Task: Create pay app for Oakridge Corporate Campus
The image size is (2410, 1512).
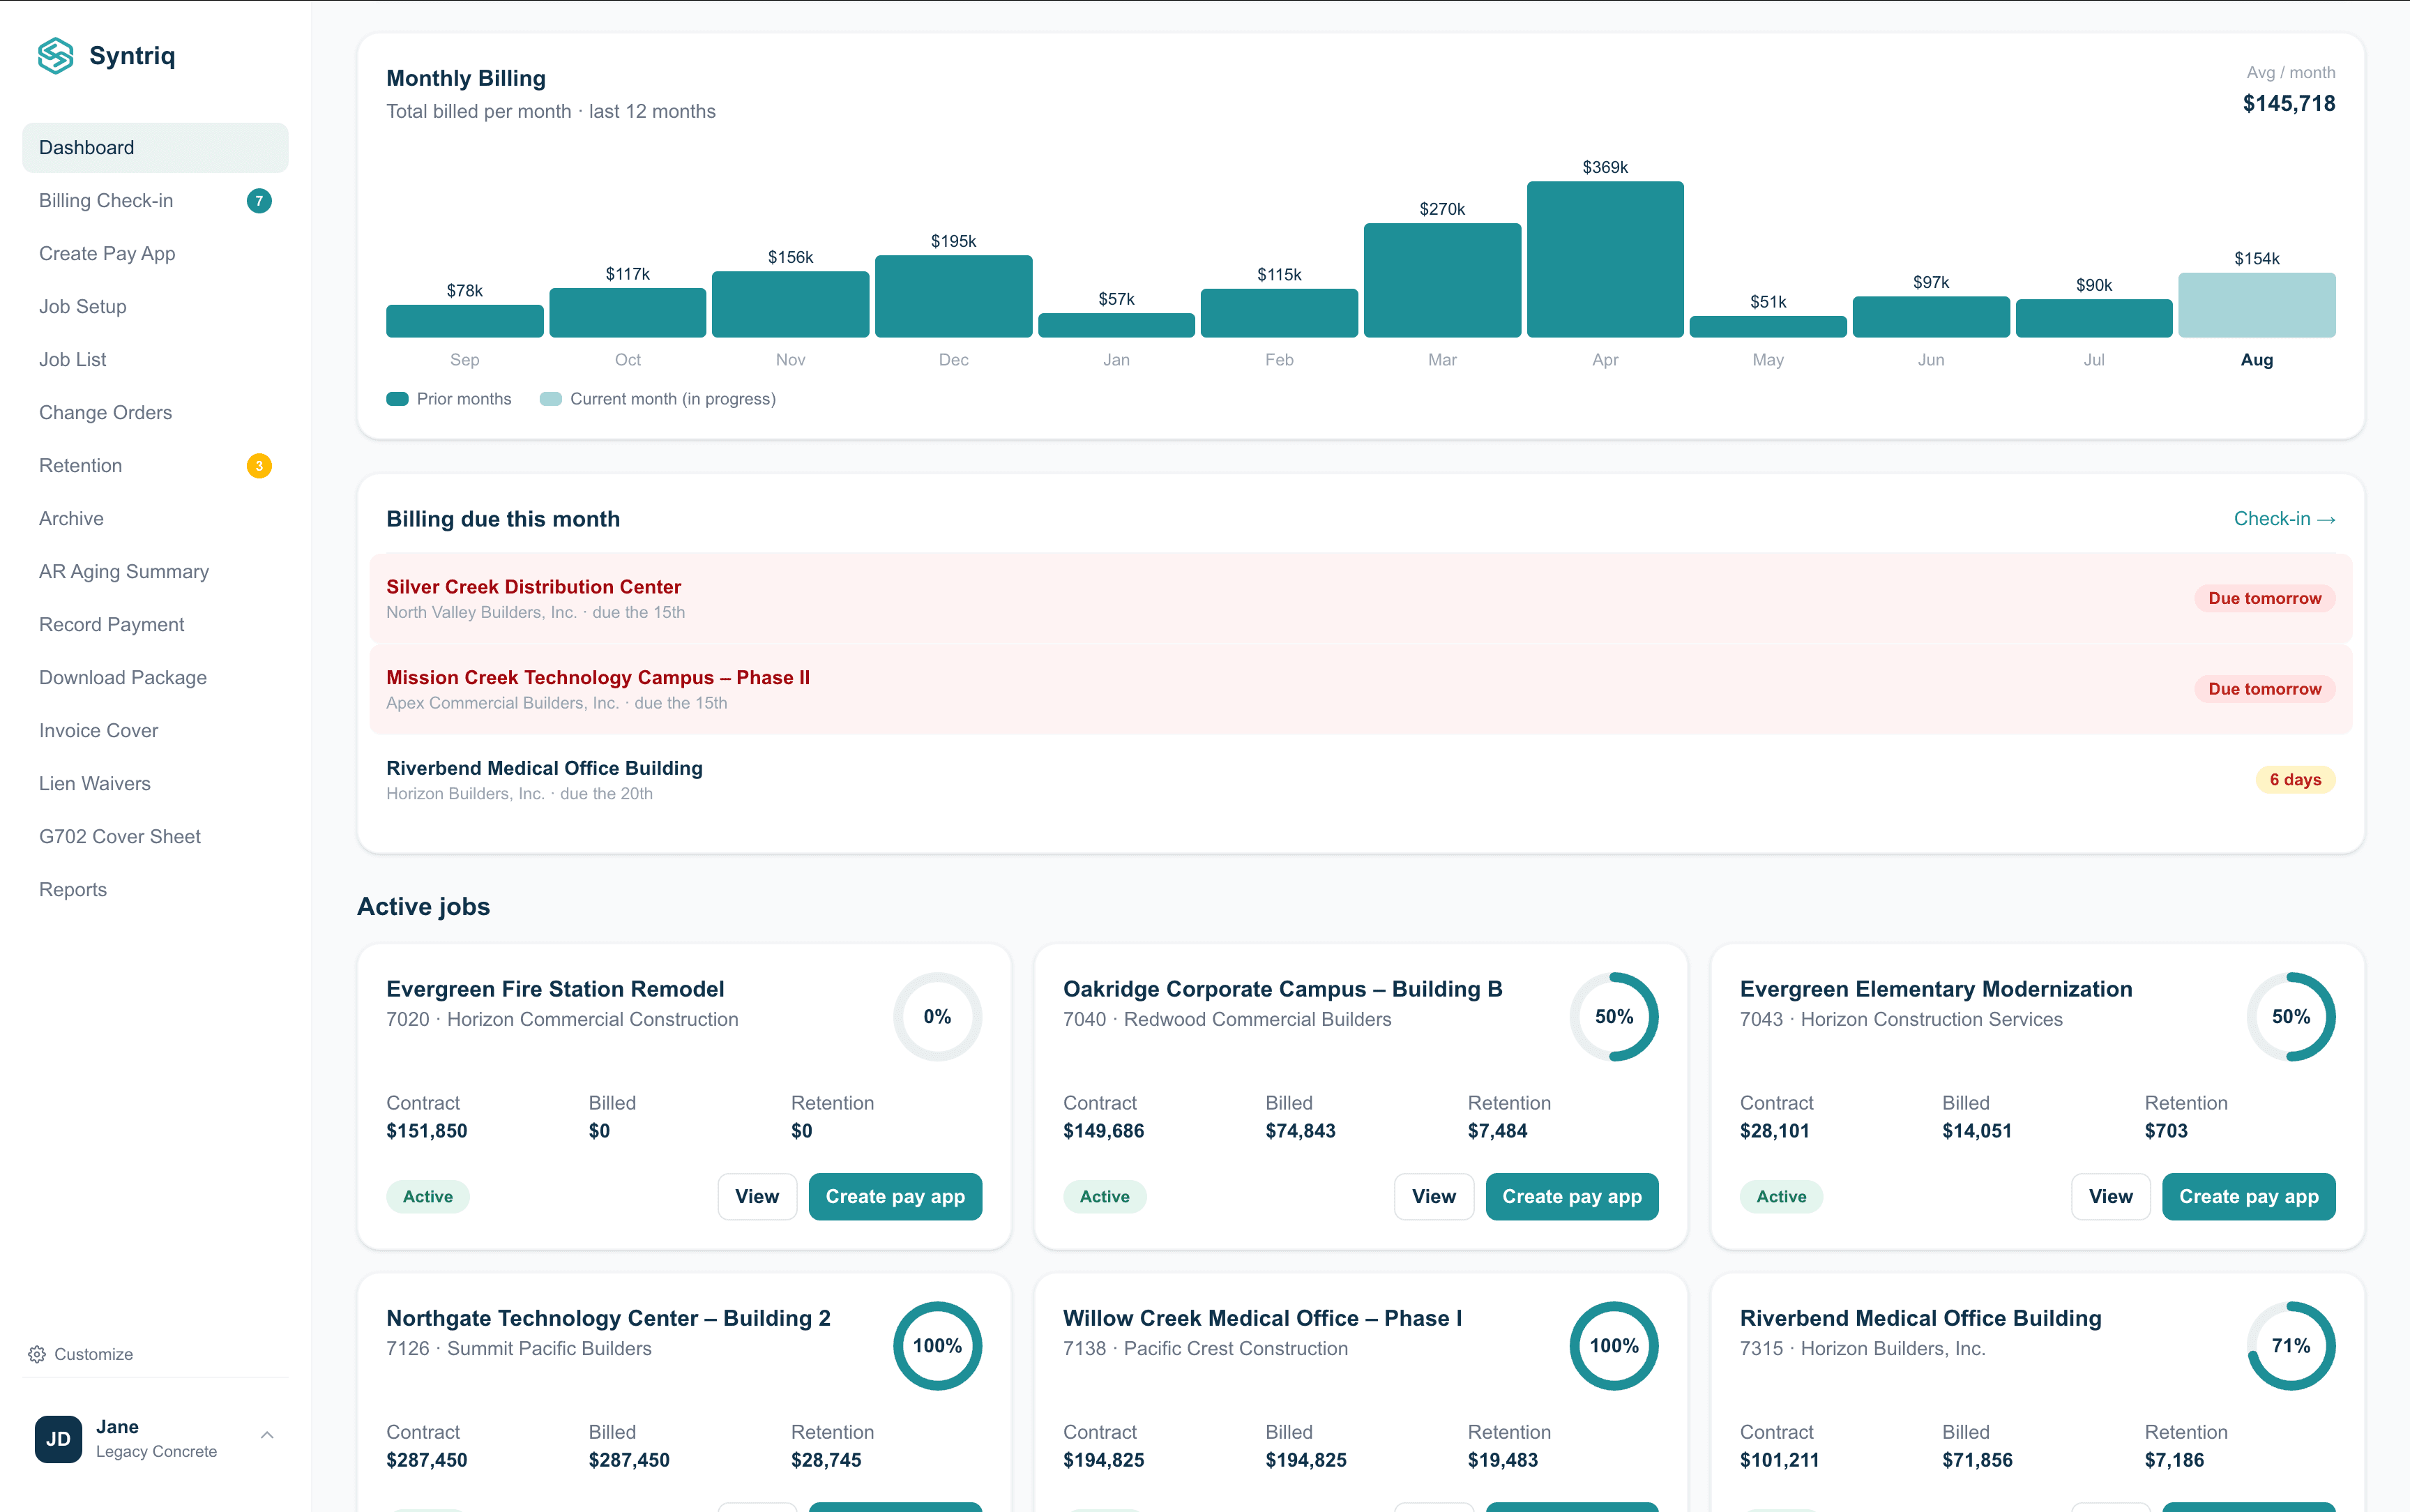Action: 1571,1197
